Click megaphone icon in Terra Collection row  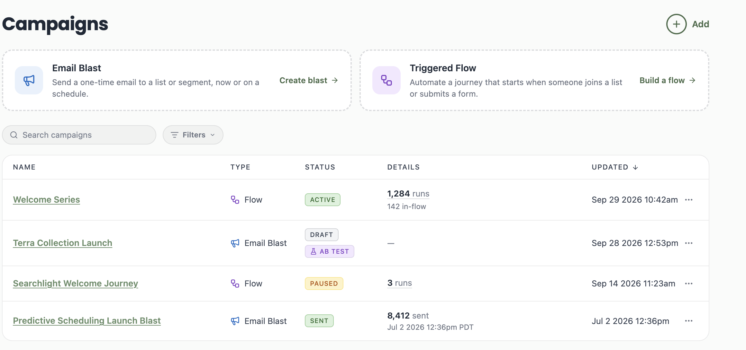[x=235, y=243]
